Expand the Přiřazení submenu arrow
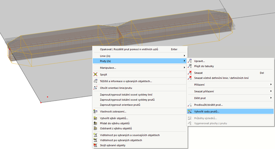 271,84
